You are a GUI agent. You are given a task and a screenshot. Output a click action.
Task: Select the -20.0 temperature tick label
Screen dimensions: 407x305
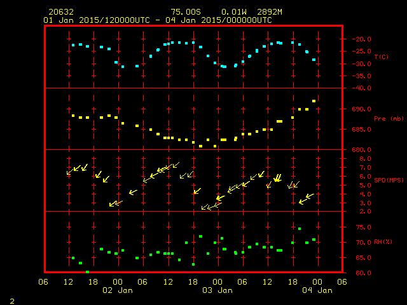[362, 39]
